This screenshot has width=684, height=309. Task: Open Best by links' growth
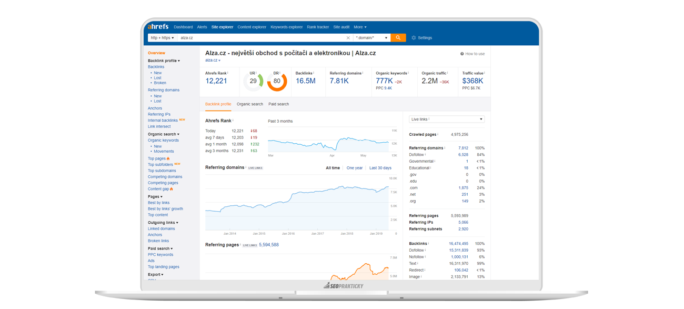(165, 209)
